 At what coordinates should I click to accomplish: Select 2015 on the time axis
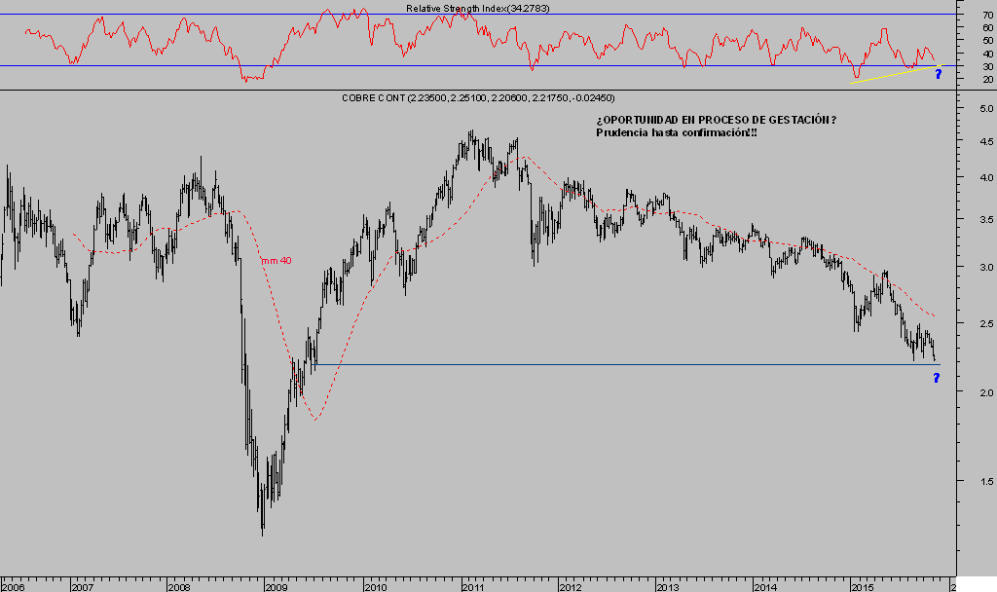[862, 587]
